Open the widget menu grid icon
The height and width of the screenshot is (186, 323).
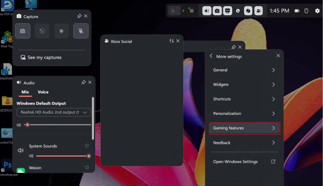[192, 11]
